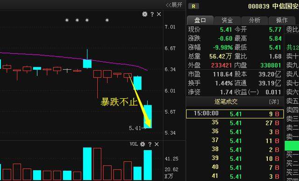
Task: Click the 涨幅 value -9.98%
Action: [x=223, y=47]
